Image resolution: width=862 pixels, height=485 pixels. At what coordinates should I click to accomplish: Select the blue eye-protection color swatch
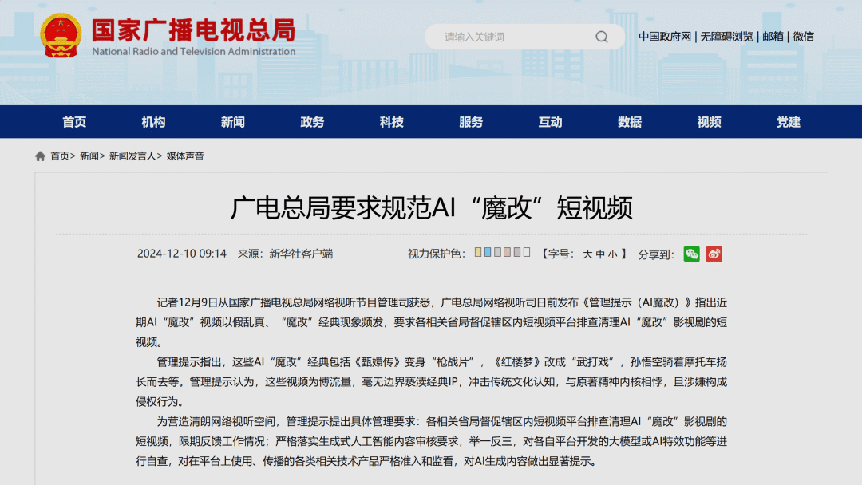[488, 252]
